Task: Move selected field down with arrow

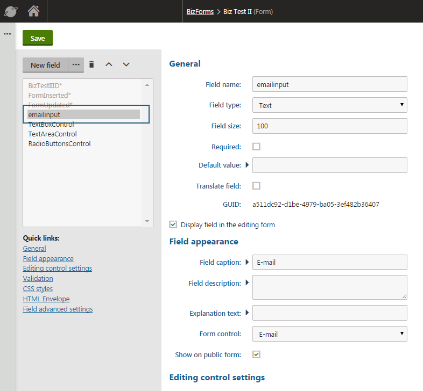Action: 126,64
